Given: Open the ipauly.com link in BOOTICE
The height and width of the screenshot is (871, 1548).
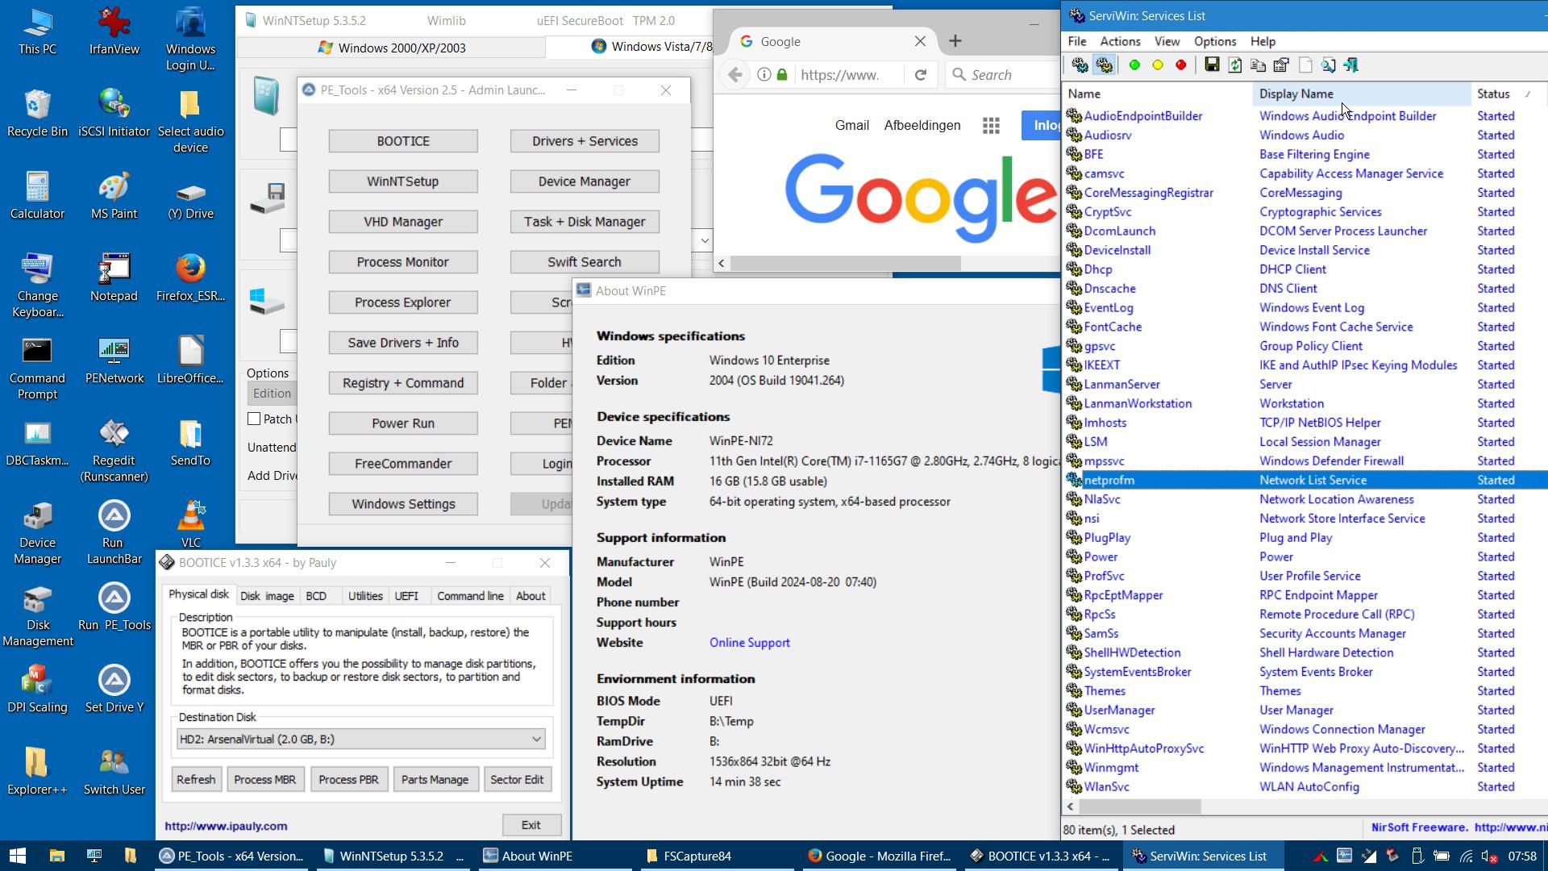Looking at the screenshot, I should pos(226,826).
